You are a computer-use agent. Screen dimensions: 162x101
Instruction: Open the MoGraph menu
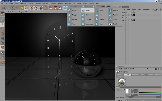coord(68,4)
